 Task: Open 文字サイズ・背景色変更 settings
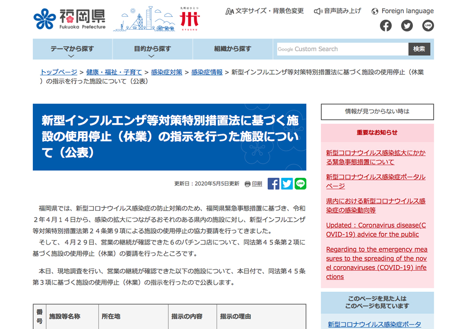[265, 11]
